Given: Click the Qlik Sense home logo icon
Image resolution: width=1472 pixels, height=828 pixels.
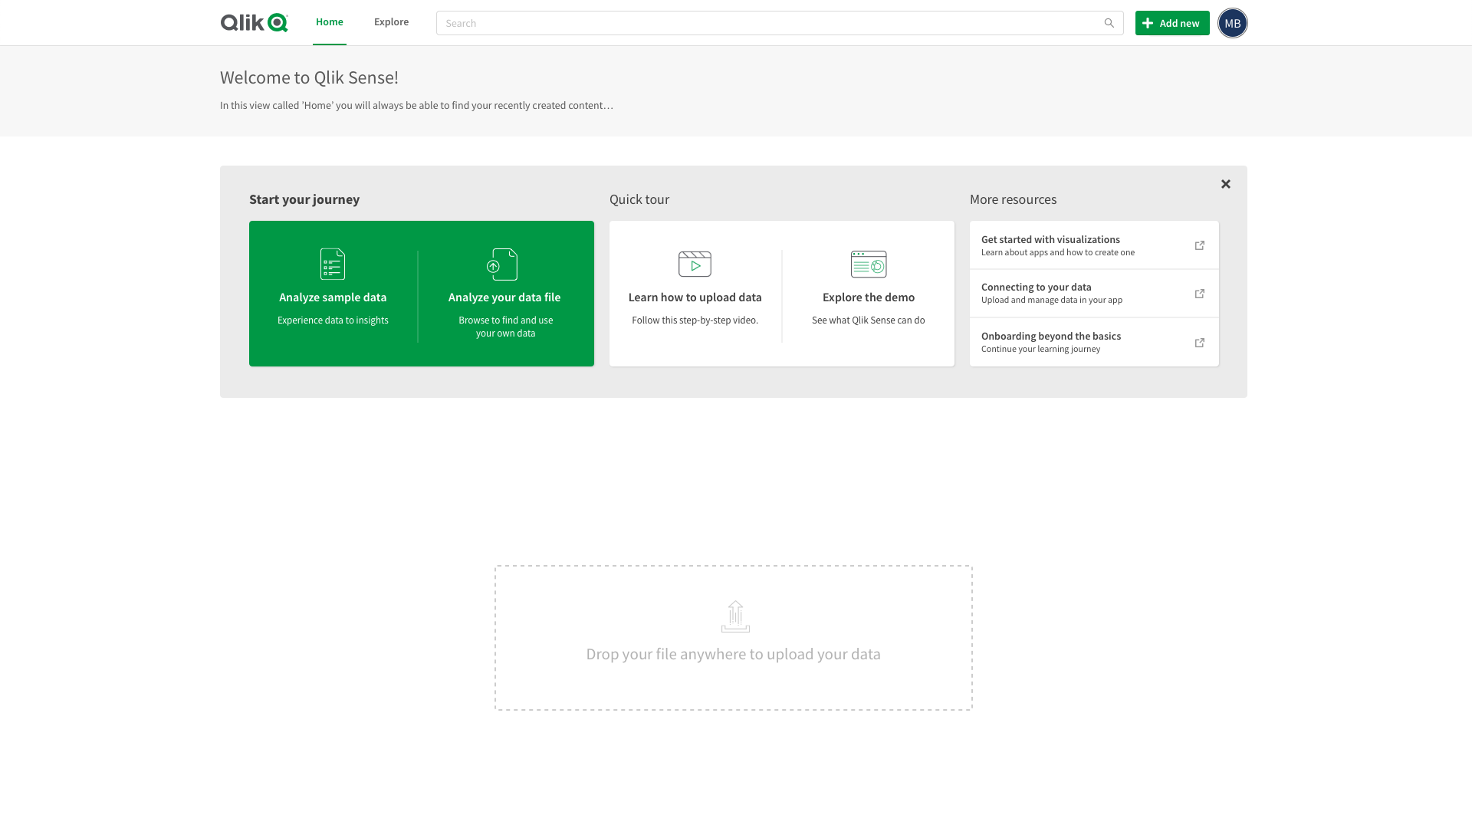Looking at the screenshot, I should pyautogui.click(x=255, y=22).
